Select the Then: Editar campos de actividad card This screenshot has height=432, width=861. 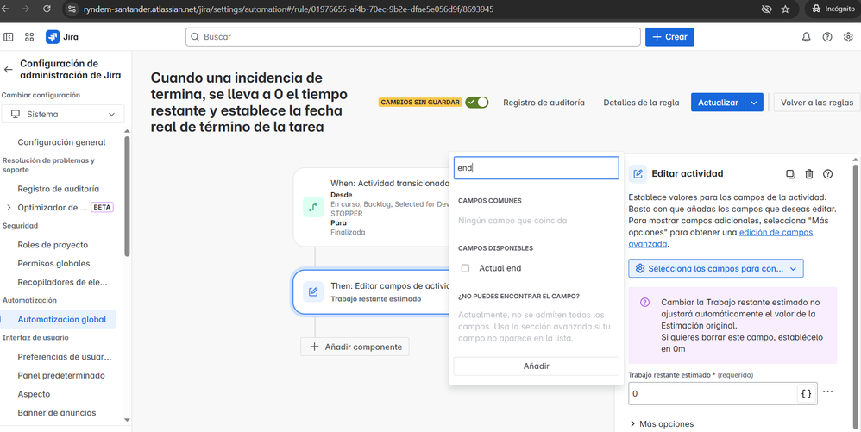(x=371, y=292)
